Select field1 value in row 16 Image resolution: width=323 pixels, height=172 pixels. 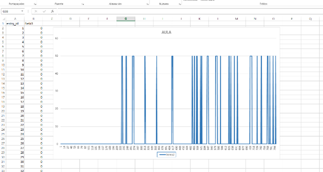[x=34, y=92]
